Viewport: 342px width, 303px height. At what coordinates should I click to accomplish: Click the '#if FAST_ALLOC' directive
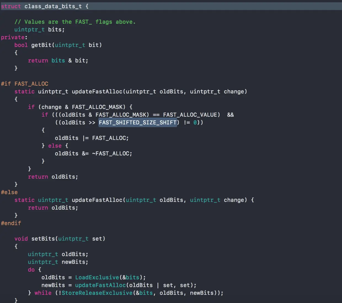[25, 84]
